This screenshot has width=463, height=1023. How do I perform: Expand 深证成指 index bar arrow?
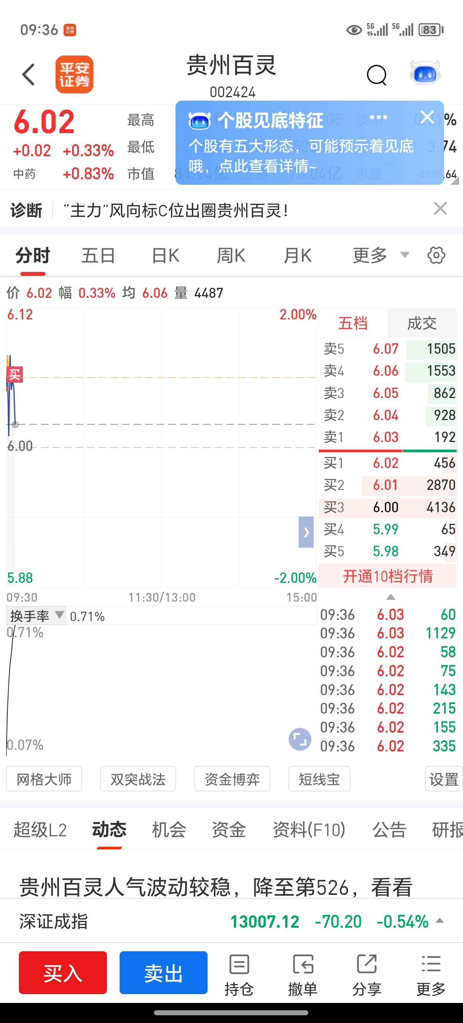point(440,921)
